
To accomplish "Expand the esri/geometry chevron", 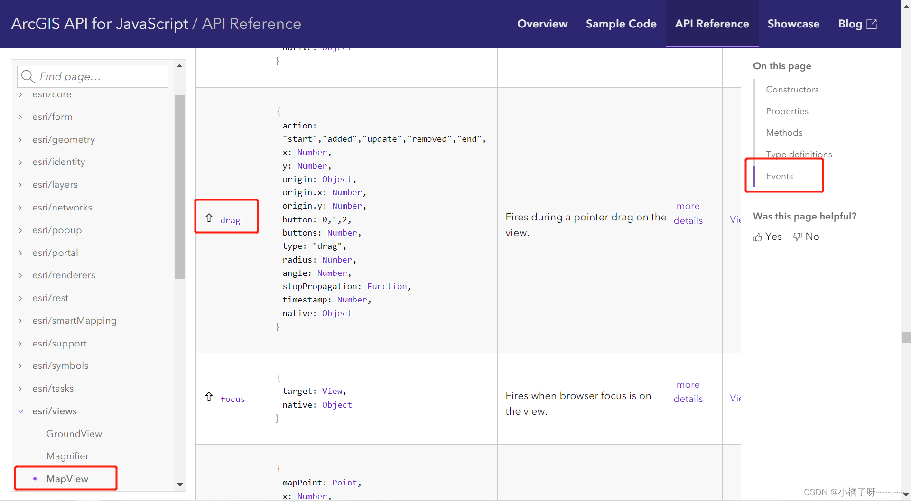I will click(x=20, y=140).
